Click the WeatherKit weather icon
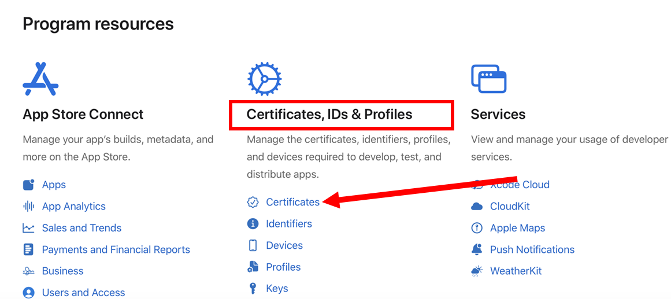Screen dimensions: 671x299 coord(477,271)
